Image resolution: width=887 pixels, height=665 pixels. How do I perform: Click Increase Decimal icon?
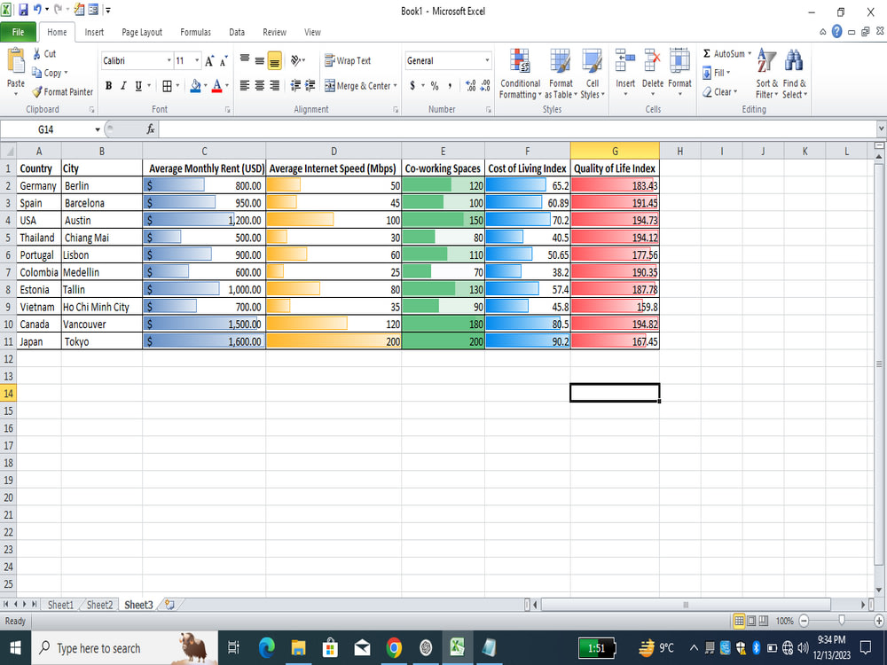point(470,85)
